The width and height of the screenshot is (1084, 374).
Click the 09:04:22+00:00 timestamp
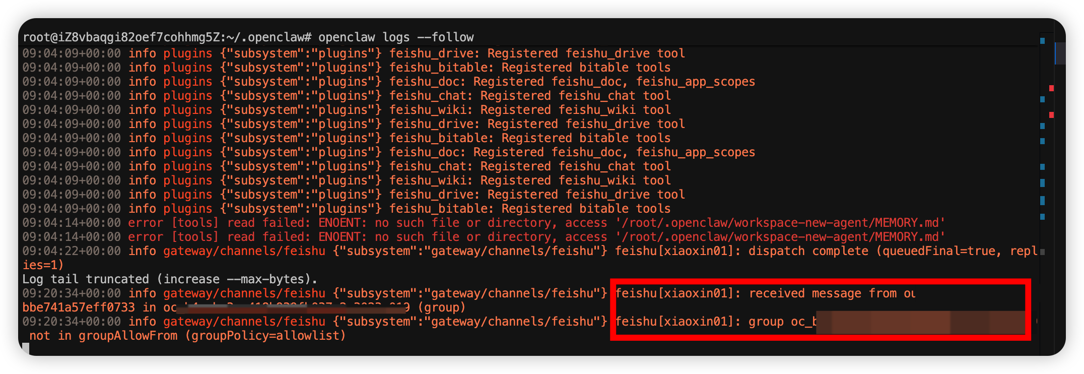(72, 251)
